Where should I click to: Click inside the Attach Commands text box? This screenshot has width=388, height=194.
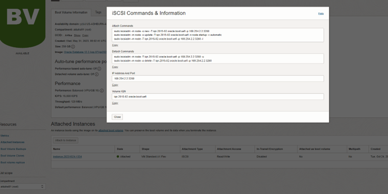pyautogui.click(x=218, y=35)
